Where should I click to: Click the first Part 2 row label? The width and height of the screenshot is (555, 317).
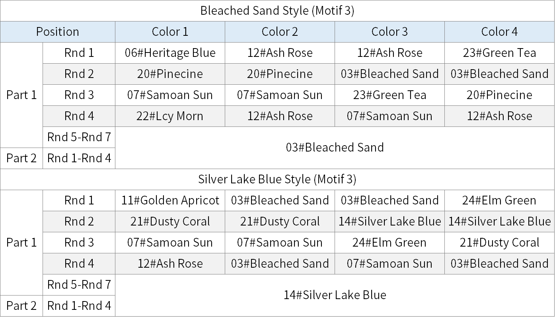pyautogui.click(x=21, y=158)
